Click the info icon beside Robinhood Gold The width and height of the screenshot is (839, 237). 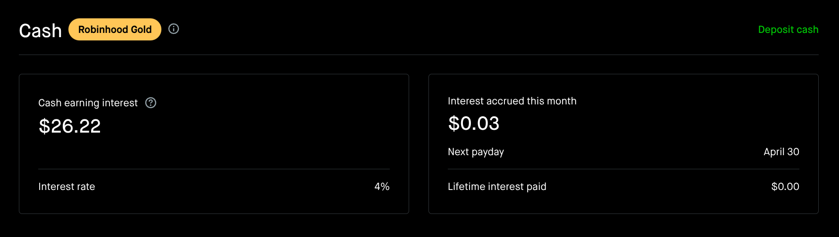174,29
